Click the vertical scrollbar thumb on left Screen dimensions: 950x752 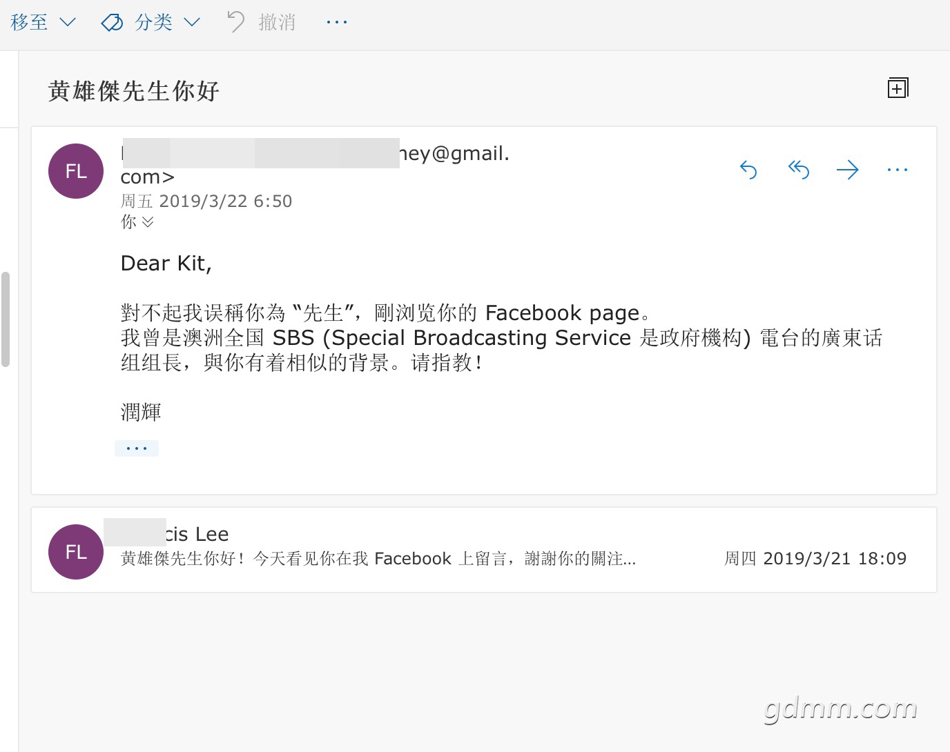click(x=5, y=319)
